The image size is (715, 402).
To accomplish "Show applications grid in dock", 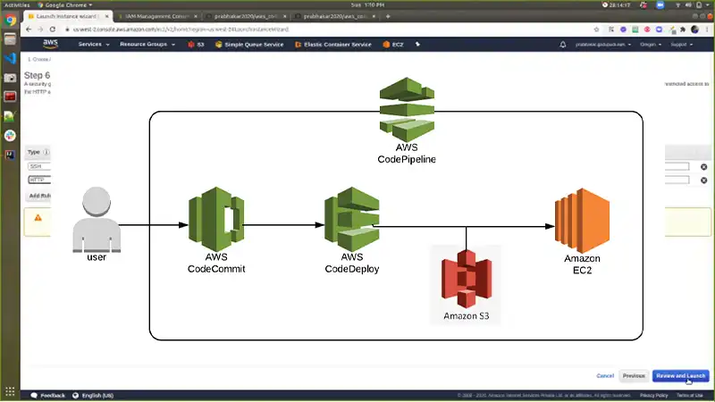I will point(10,391).
